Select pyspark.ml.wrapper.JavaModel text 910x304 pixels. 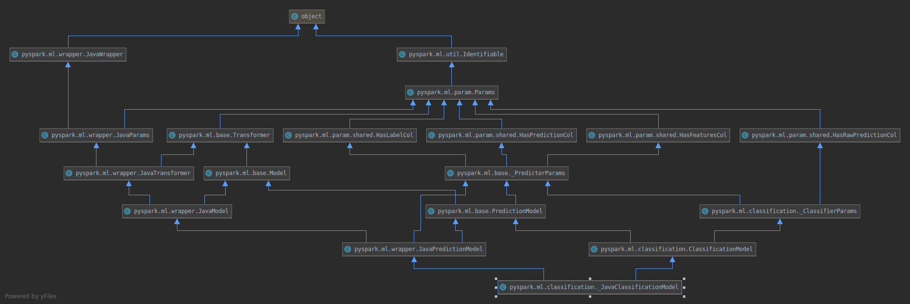(181, 211)
